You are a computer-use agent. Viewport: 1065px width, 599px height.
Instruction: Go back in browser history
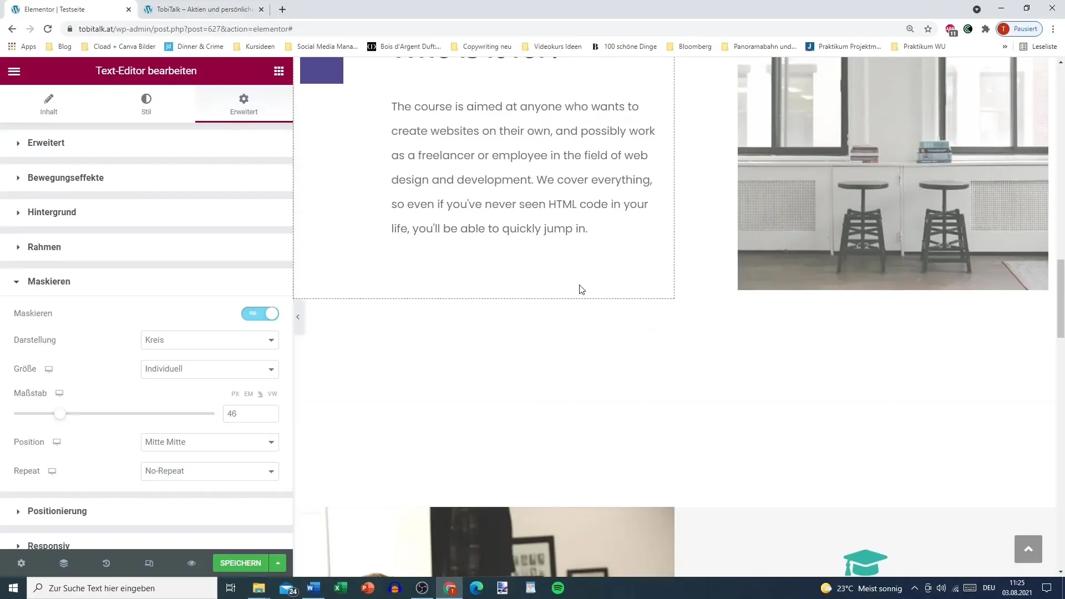tap(12, 29)
